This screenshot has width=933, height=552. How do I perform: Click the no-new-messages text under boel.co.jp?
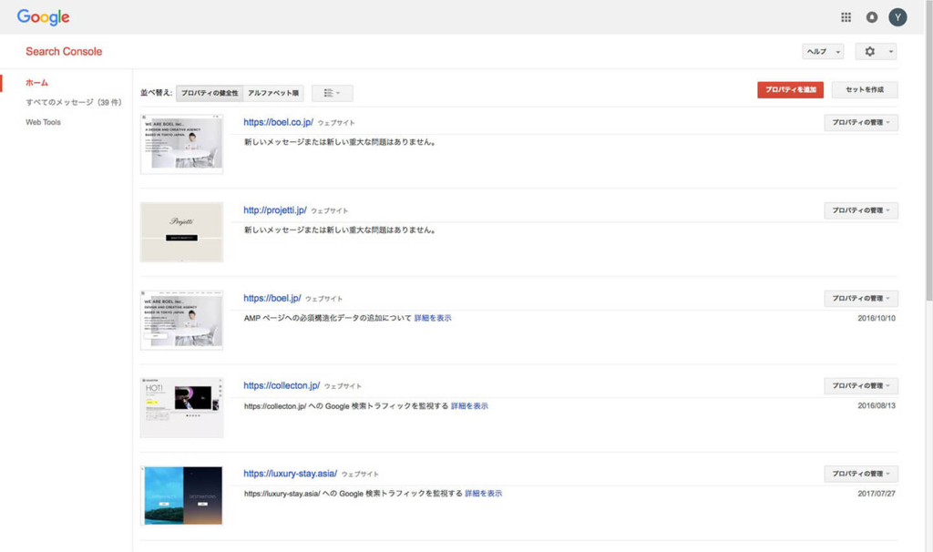coord(340,142)
